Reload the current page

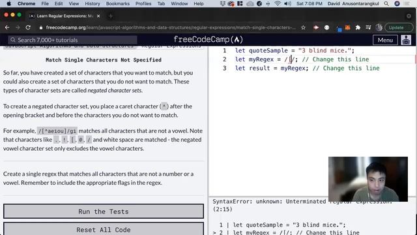pos(28,27)
